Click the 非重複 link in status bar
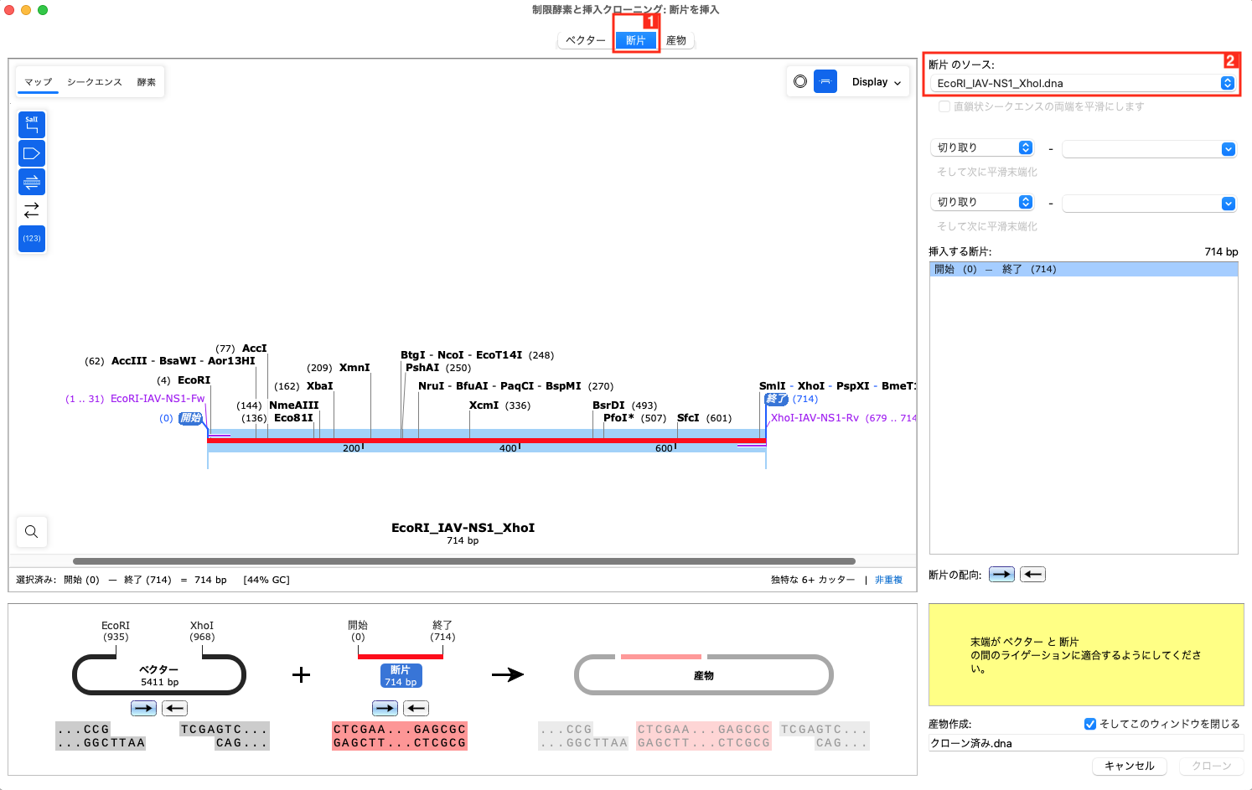This screenshot has width=1252, height=790. (x=888, y=579)
